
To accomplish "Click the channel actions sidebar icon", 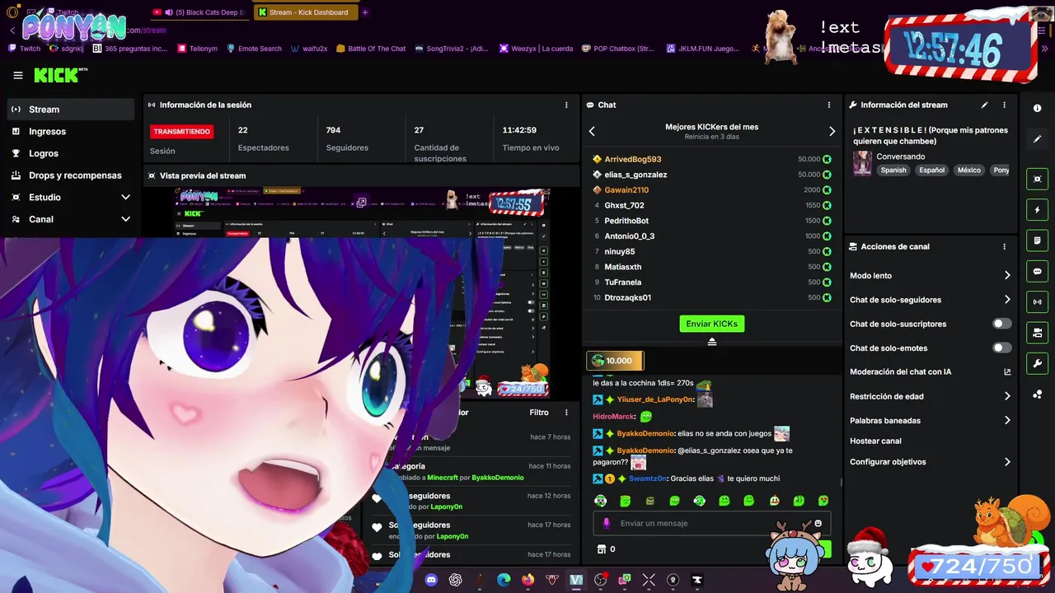I will pyautogui.click(x=1038, y=333).
